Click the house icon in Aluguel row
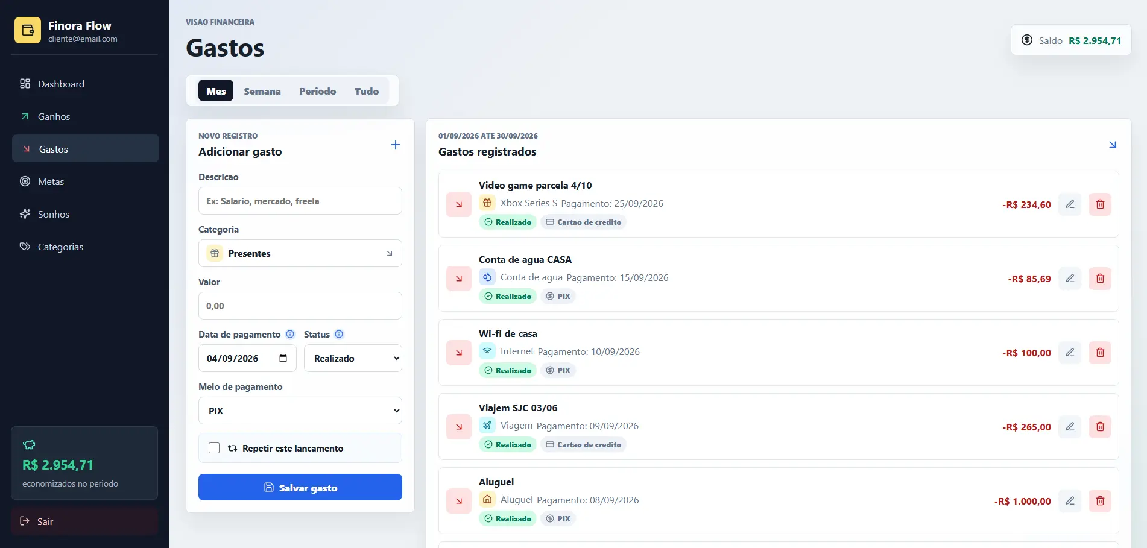Screen dimensions: 1147x548 click(487, 500)
